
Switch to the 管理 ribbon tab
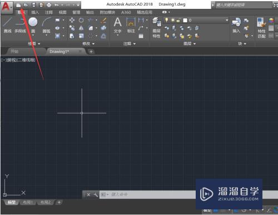coord(76,12)
